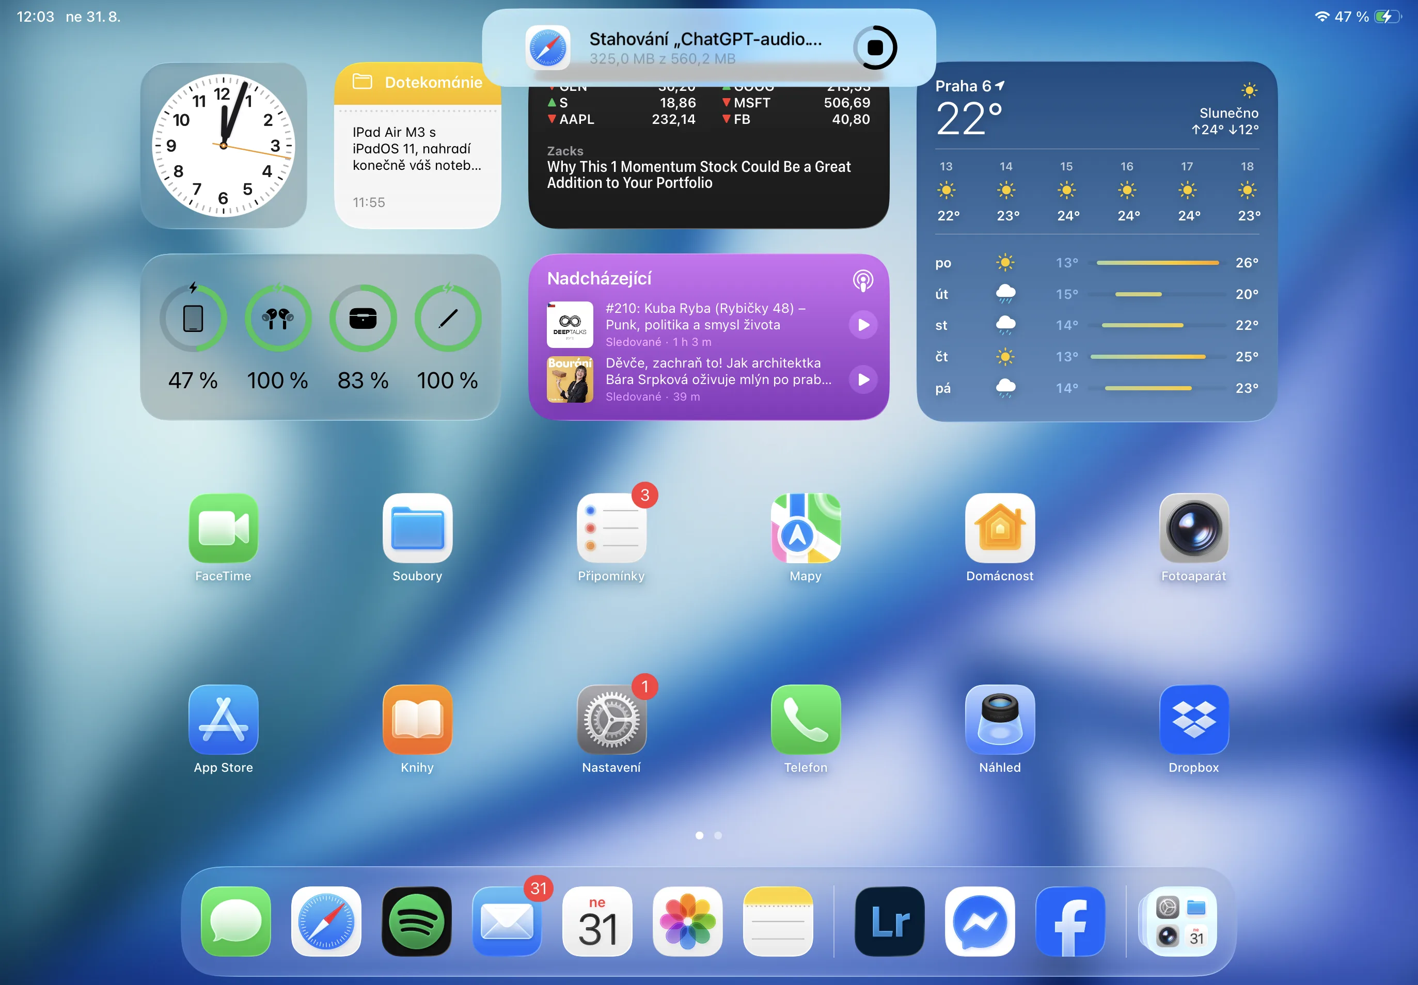Open Knihy books app
Viewport: 1418px width, 985px height.
417,720
